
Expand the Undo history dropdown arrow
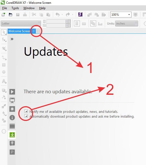coord(62,14)
